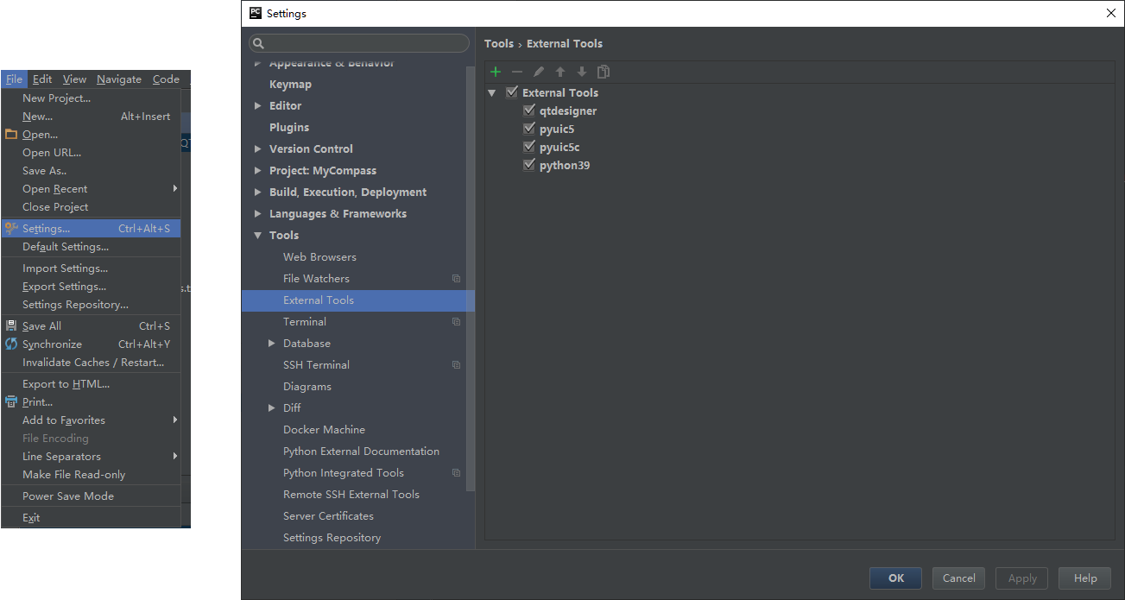Expand the Editor settings section
1125x600 pixels.
click(x=258, y=106)
